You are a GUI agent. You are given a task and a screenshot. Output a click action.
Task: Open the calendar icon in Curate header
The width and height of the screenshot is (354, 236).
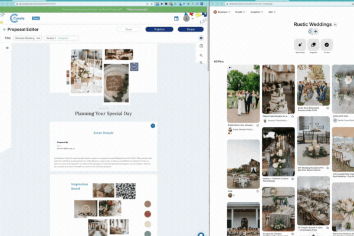(176, 18)
